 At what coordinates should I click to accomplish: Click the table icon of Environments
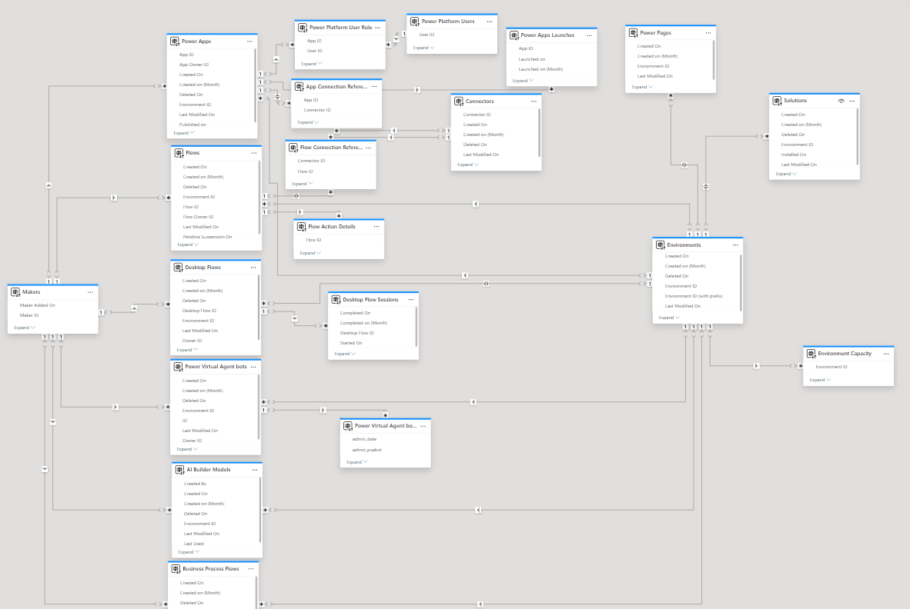click(661, 245)
